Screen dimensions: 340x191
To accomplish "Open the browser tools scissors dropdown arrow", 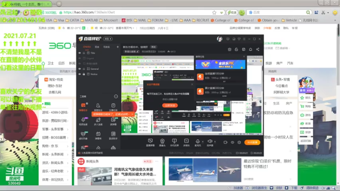I will pyautogui.click(x=328, y=13).
